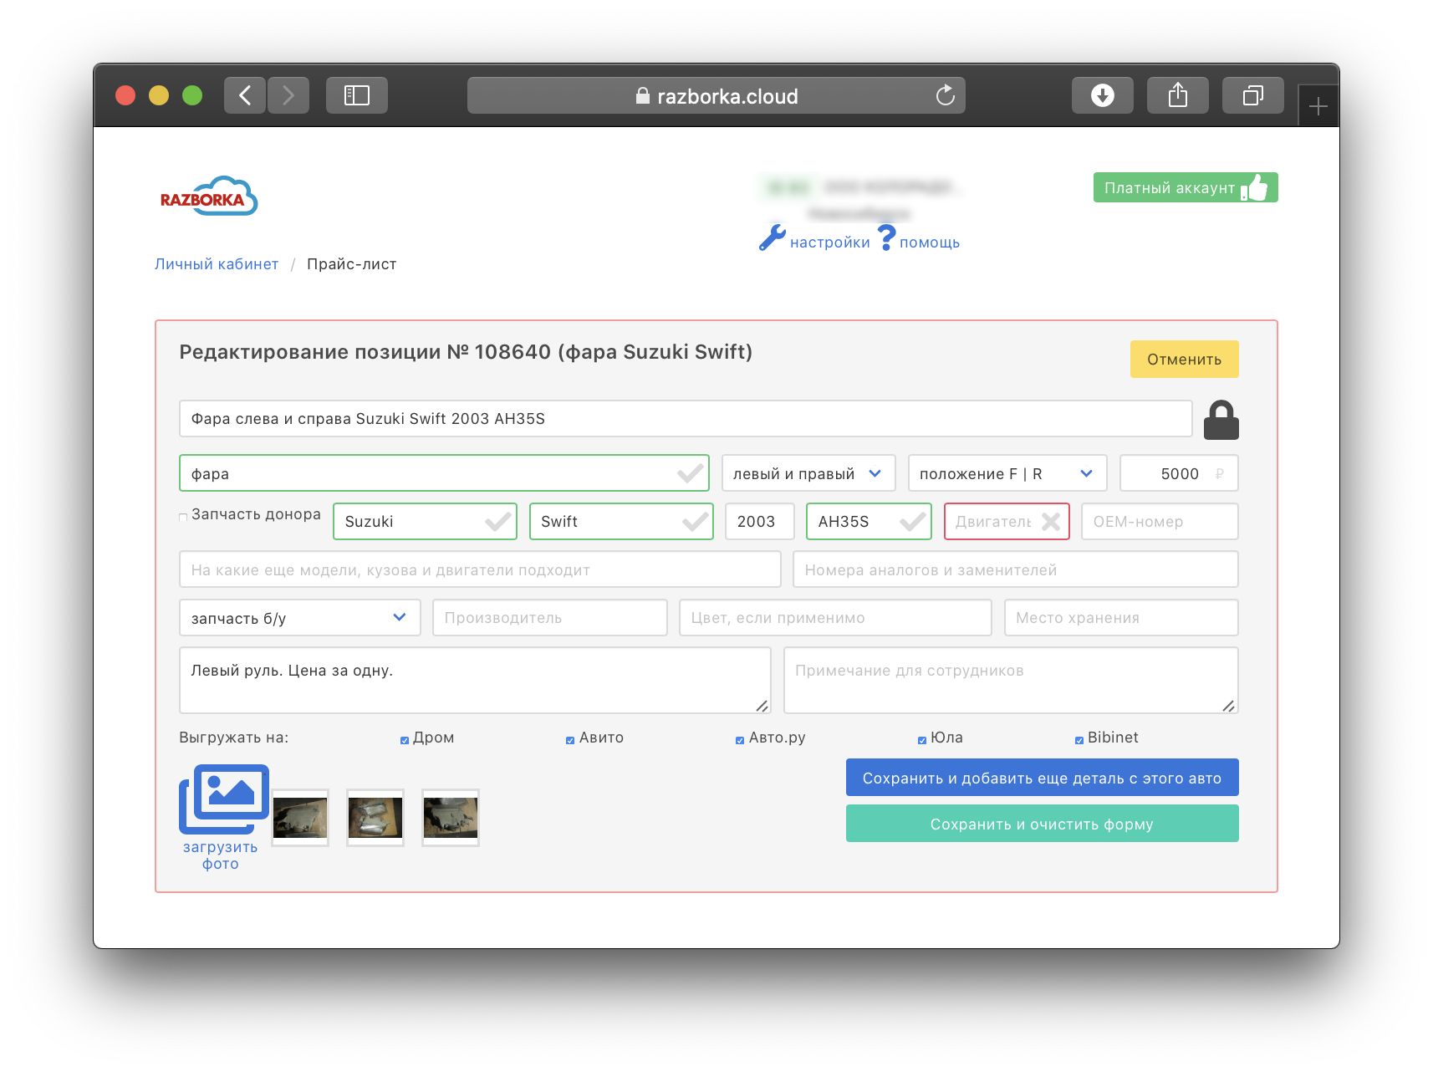Viewport: 1433px width, 1072px height.
Task: Go to Личный кабинет breadcrumb
Action: point(217,264)
